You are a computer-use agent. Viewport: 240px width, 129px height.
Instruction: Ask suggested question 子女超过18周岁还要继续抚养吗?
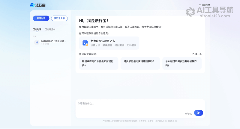click(x=182, y=63)
